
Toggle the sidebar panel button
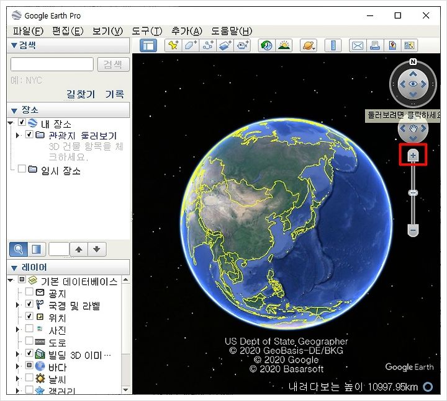pyautogui.click(x=148, y=45)
